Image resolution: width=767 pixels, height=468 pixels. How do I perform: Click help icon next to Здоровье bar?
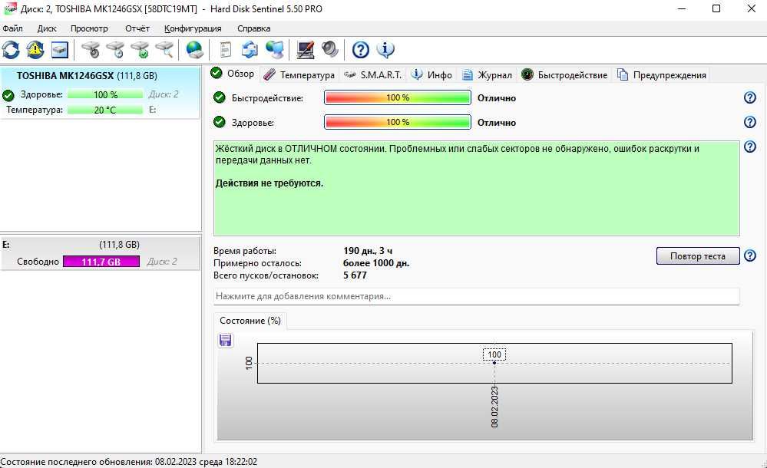750,122
